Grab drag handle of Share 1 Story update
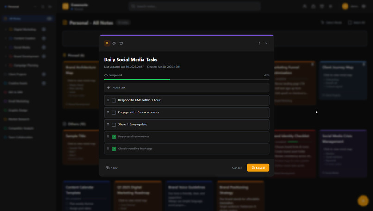373x211 pixels. coord(108,124)
